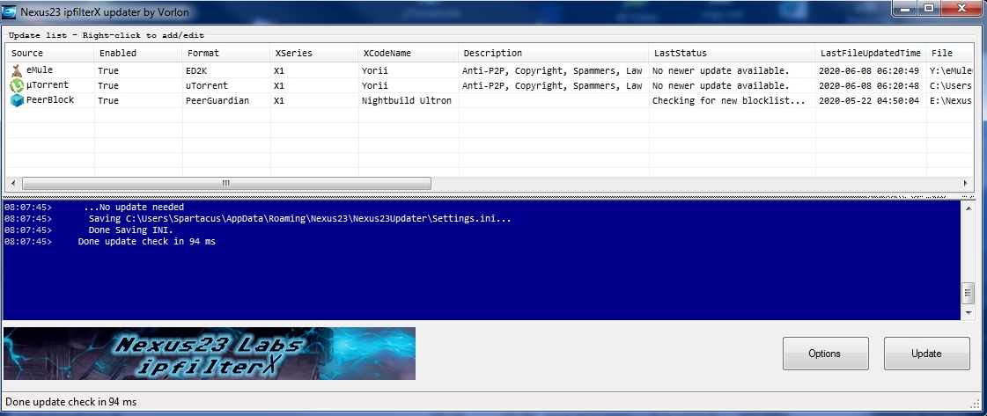Click the Yorii codename in µTorrent row
Viewport: 987px width, 416px height.
pos(374,85)
